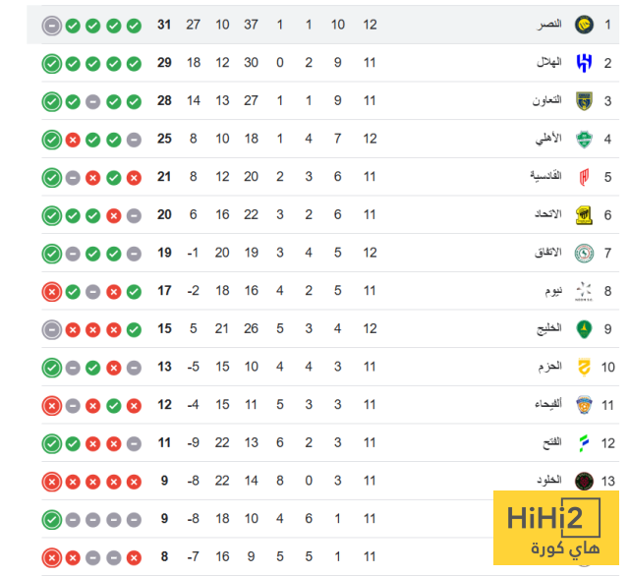Viewport: 629px width, 576px height.
Task: Click the Al-Khaleej club crest
Action: [584, 328]
